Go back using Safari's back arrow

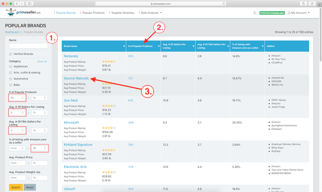click(17, 3)
